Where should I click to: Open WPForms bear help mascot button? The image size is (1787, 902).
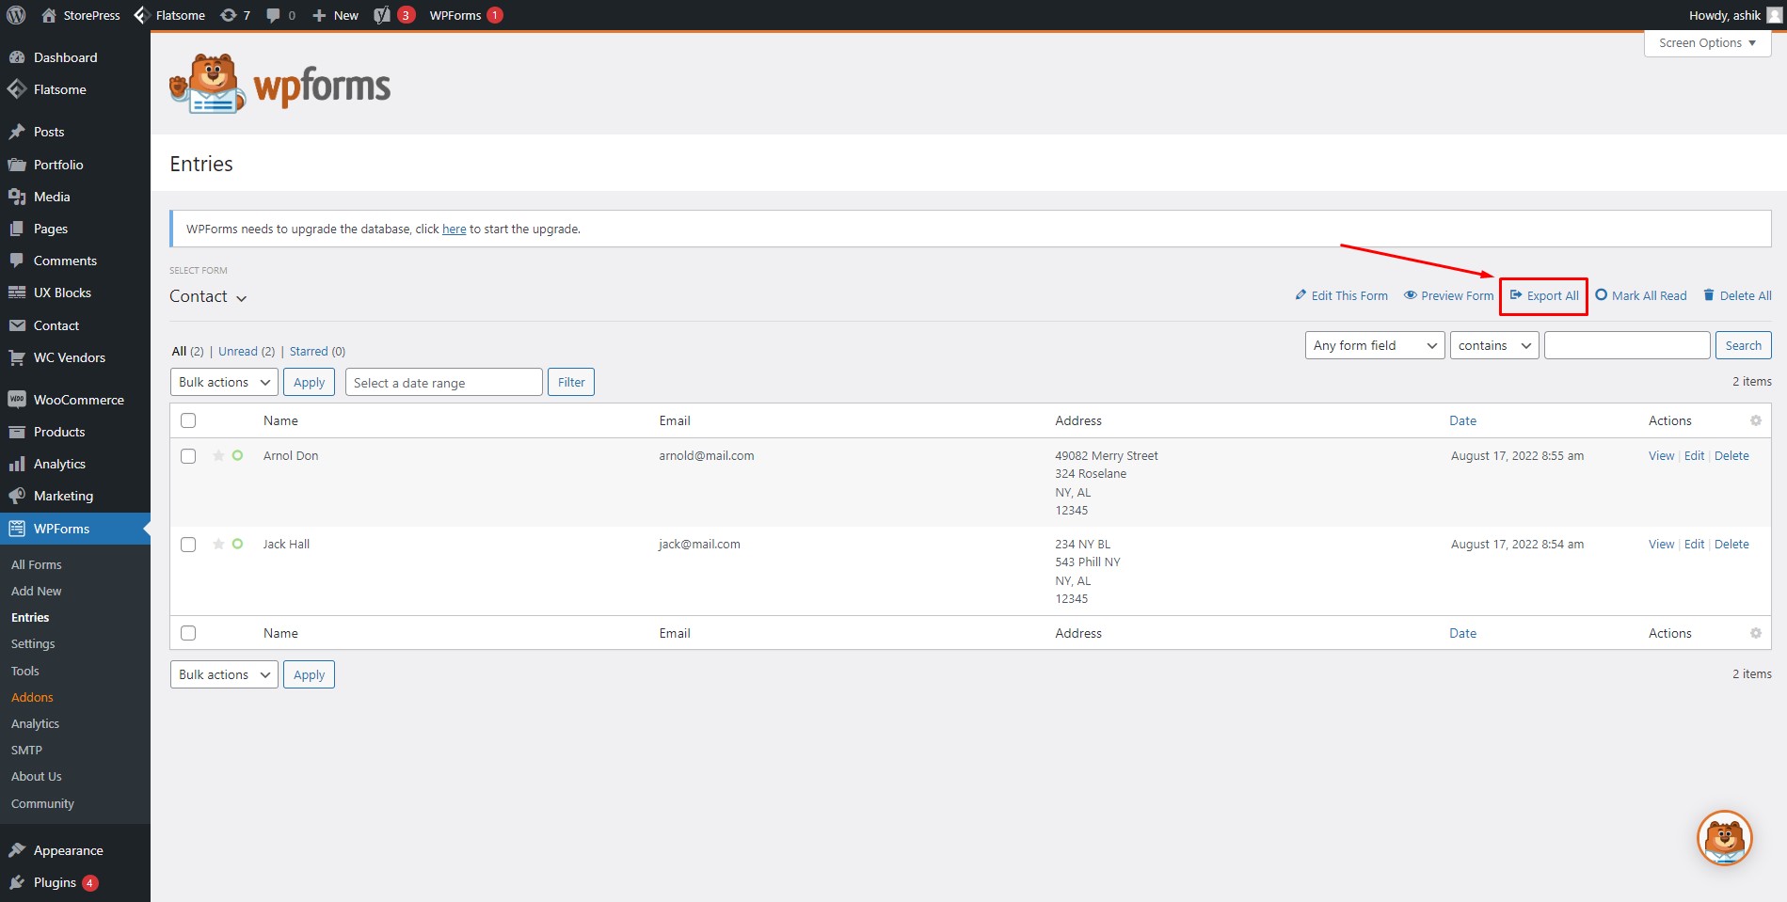[1725, 838]
